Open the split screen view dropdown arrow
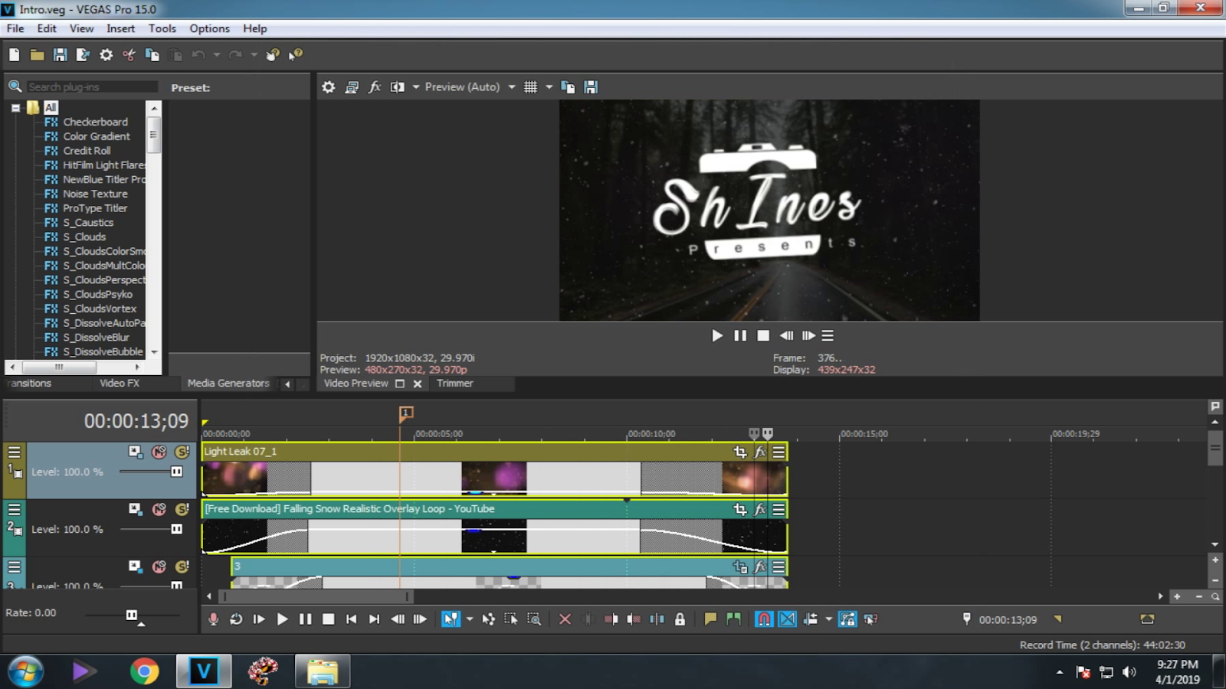The width and height of the screenshot is (1226, 689). coord(416,87)
